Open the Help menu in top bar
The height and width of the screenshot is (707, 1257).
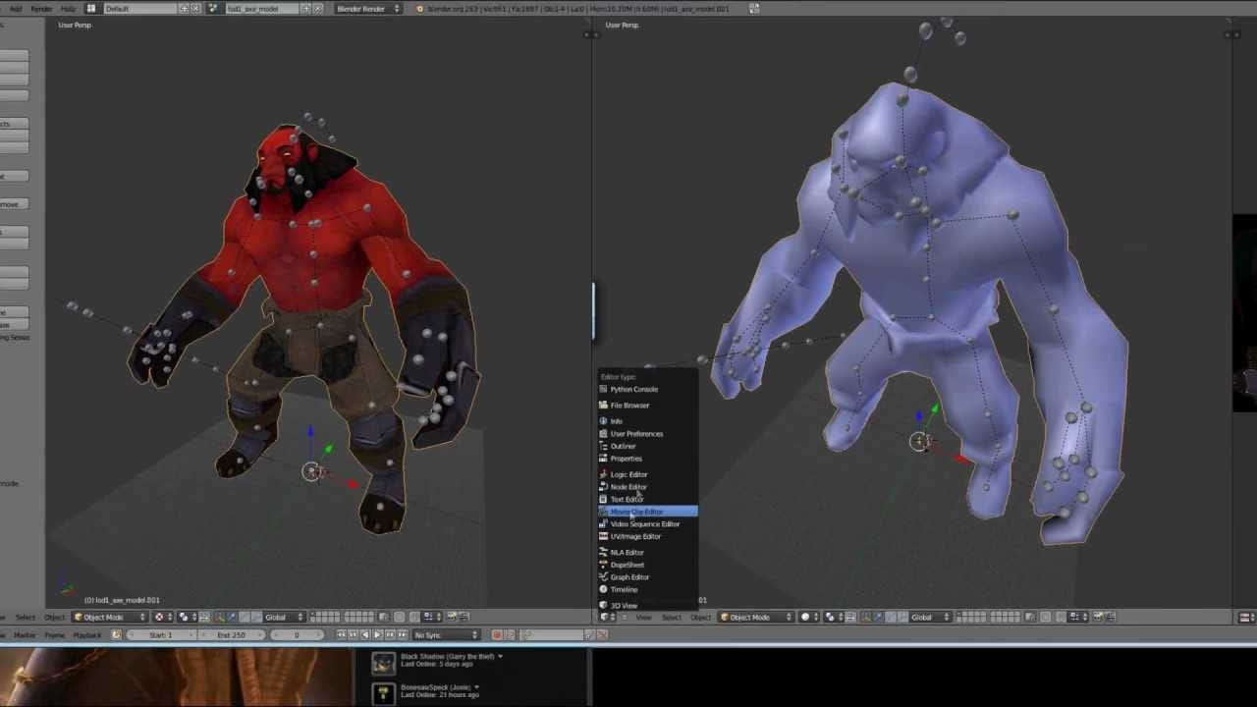click(x=68, y=9)
